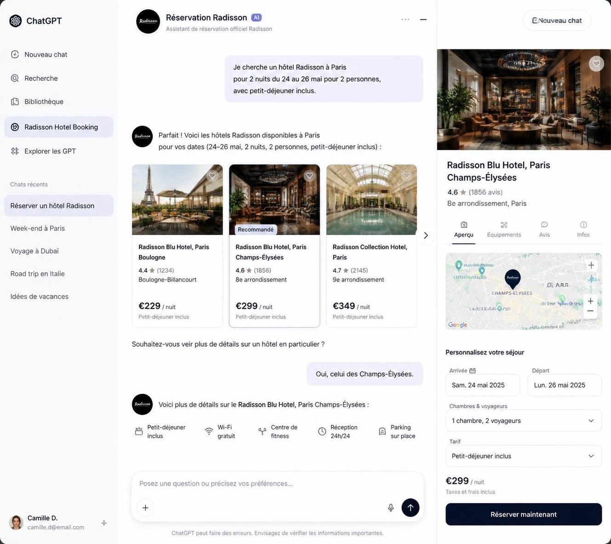Open recent chat Réserver un hôtel Radisson
Image resolution: width=611 pixels, height=544 pixels.
(59, 206)
